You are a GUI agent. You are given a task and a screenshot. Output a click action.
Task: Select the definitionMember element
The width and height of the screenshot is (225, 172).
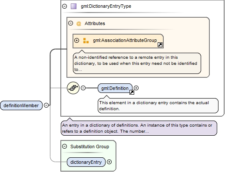(21, 105)
